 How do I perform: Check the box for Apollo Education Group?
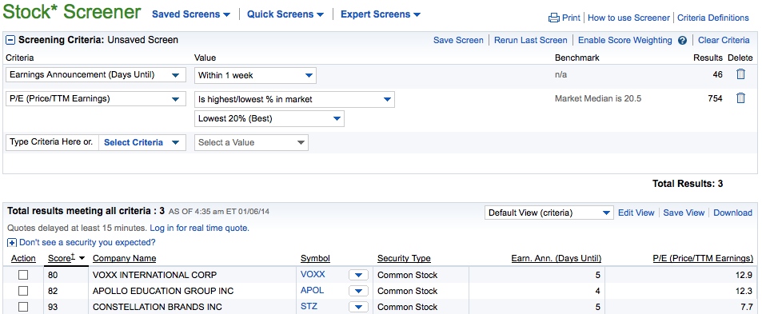23,291
